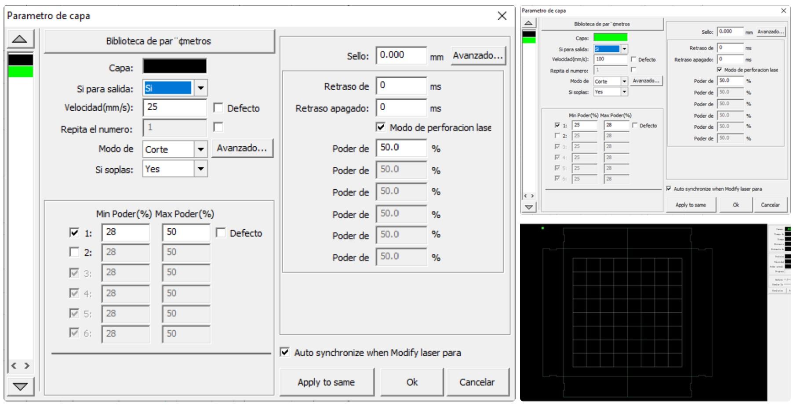Select the green layer row in the smaller dialog's list

pyautogui.click(x=529, y=40)
